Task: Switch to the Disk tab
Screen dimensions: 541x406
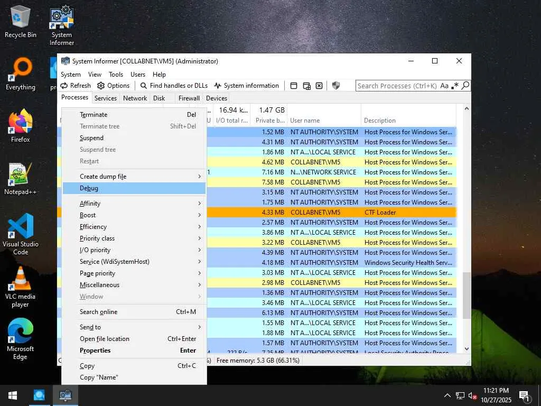Action: pyautogui.click(x=159, y=98)
